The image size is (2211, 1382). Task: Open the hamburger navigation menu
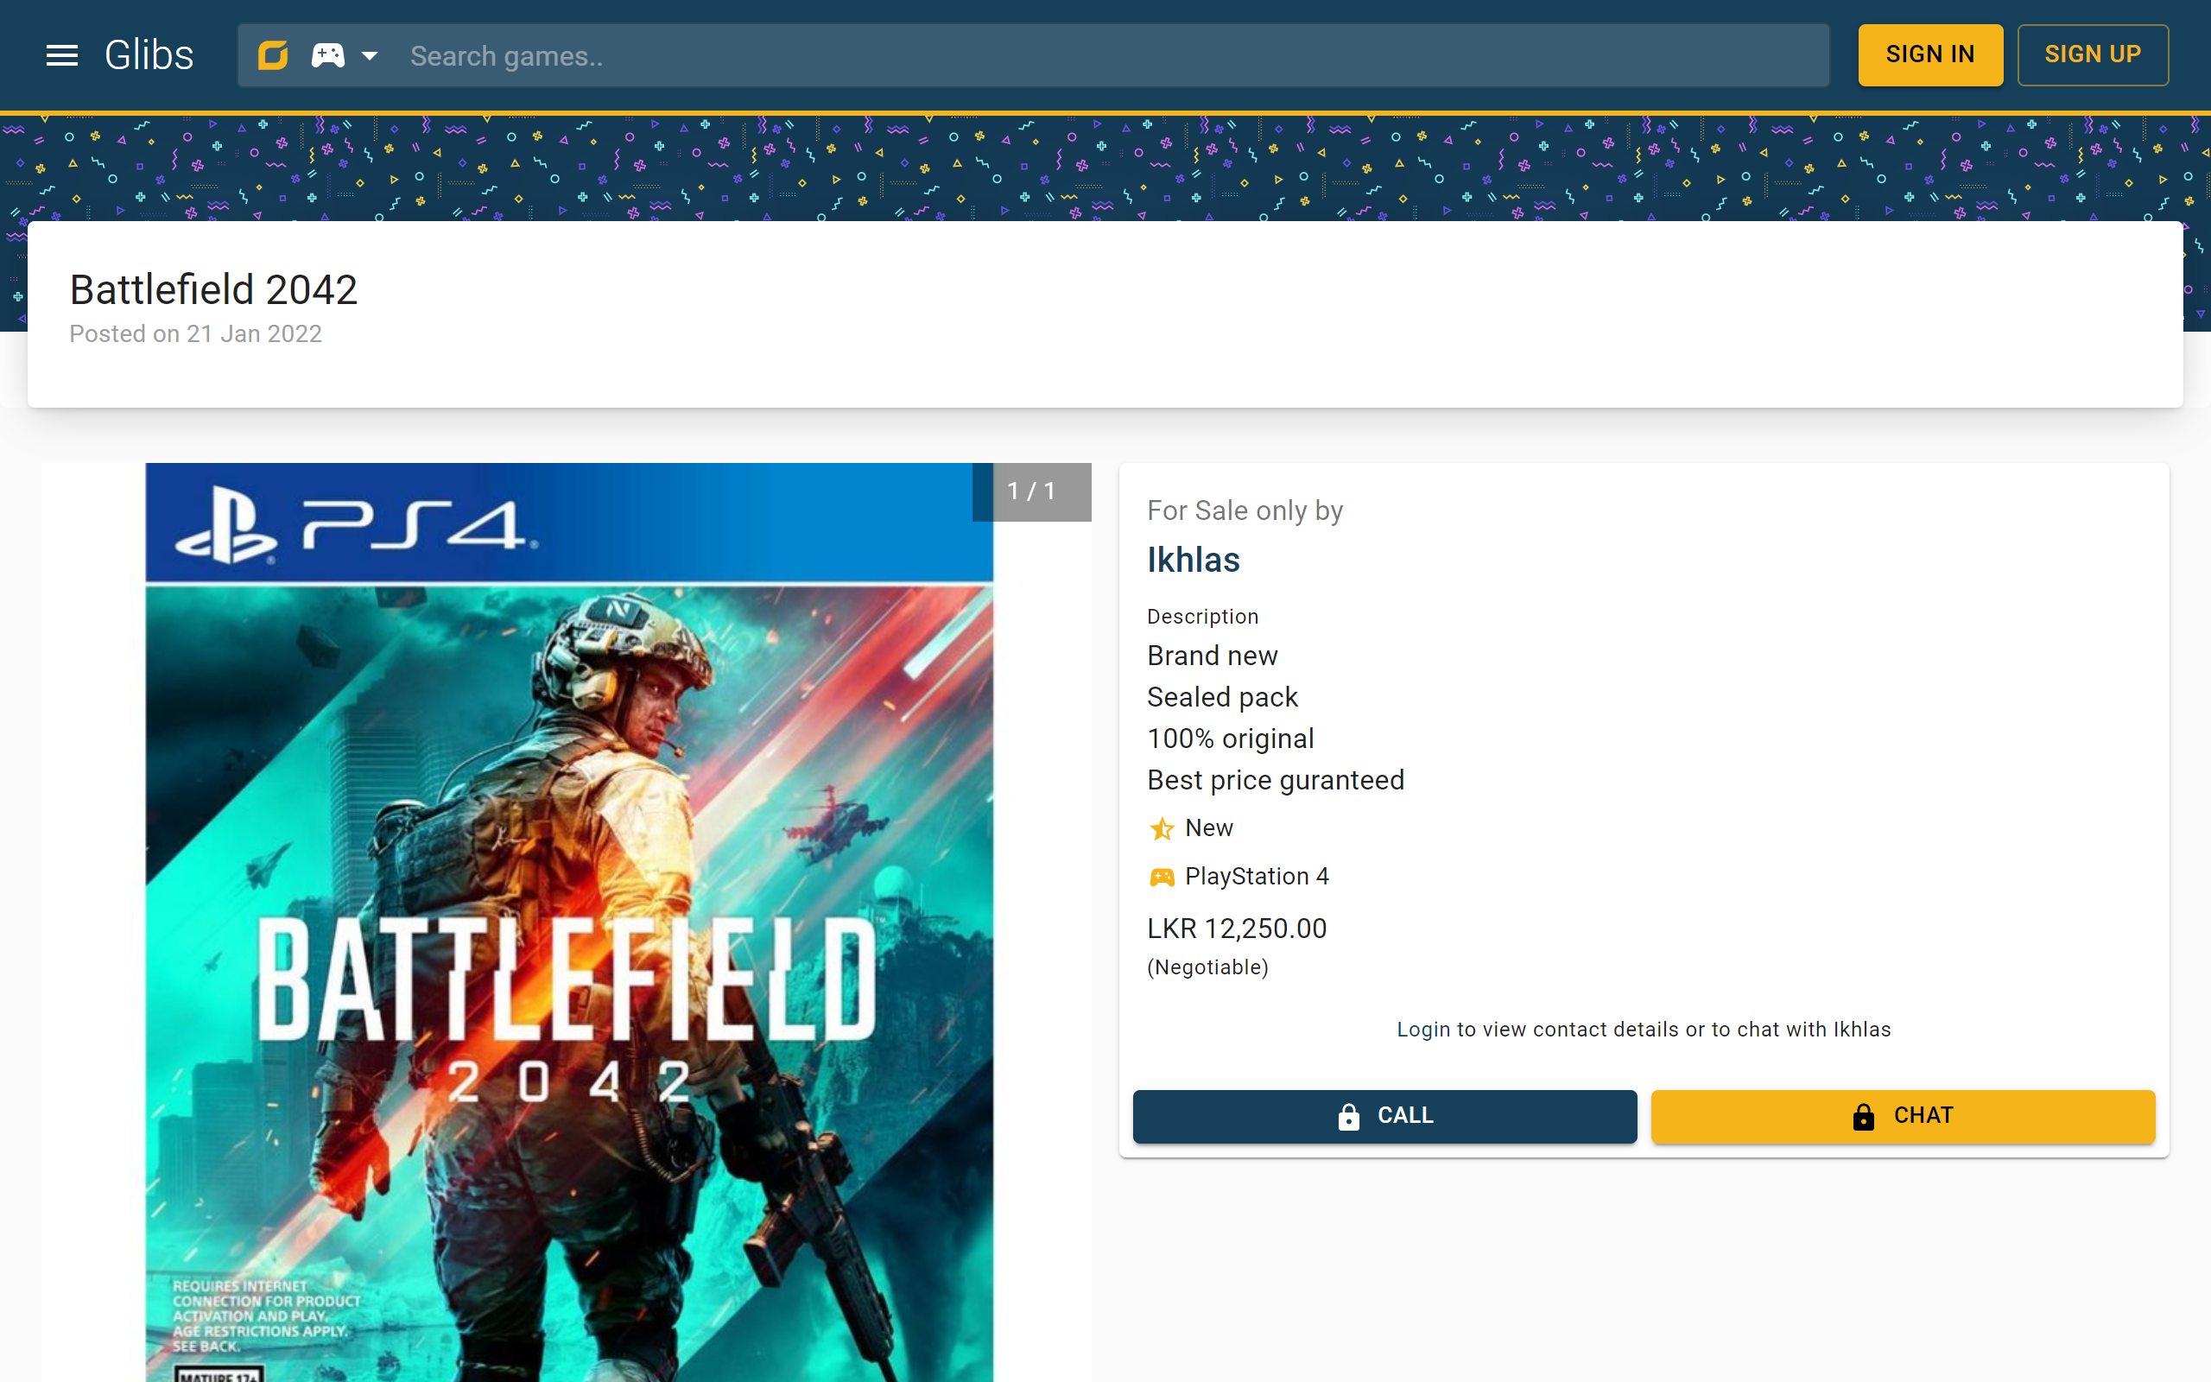[62, 56]
